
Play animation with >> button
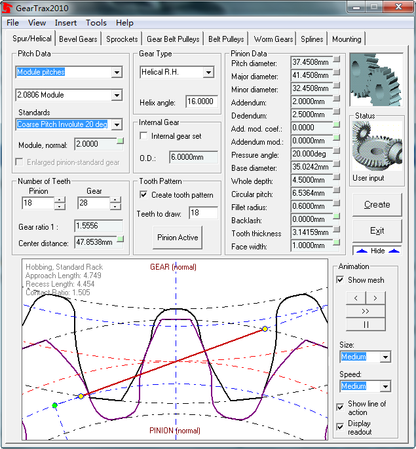[366, 312]
